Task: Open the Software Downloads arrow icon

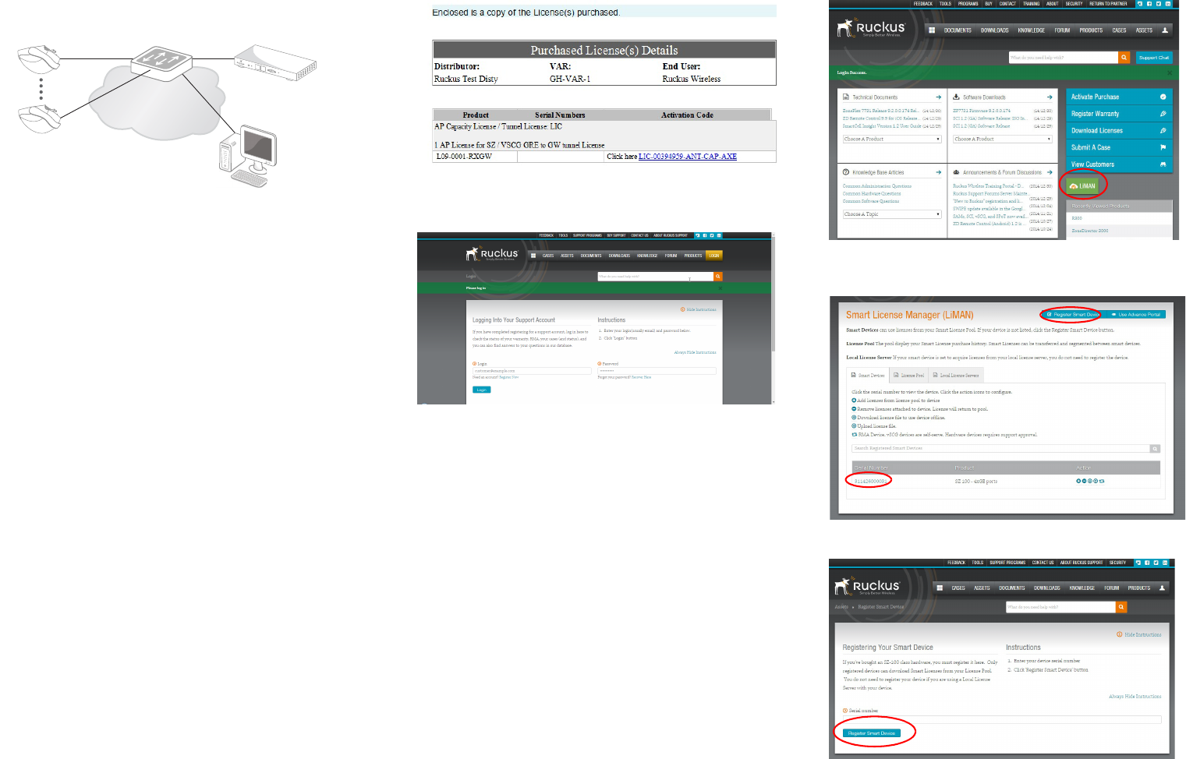Action: [1050, 97]
